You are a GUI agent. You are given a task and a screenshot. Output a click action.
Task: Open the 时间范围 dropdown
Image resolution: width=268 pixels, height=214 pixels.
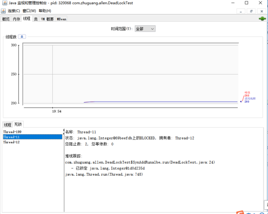coord(145,29)
